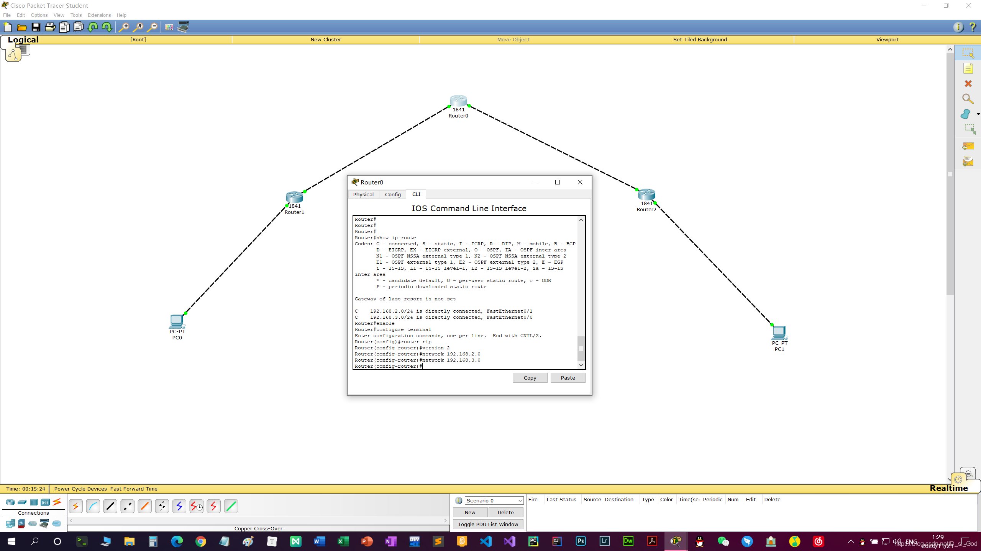Open the Config tab of Router0
The height and width of the screenshot is (551, 981).
click(x=393, y=194)
